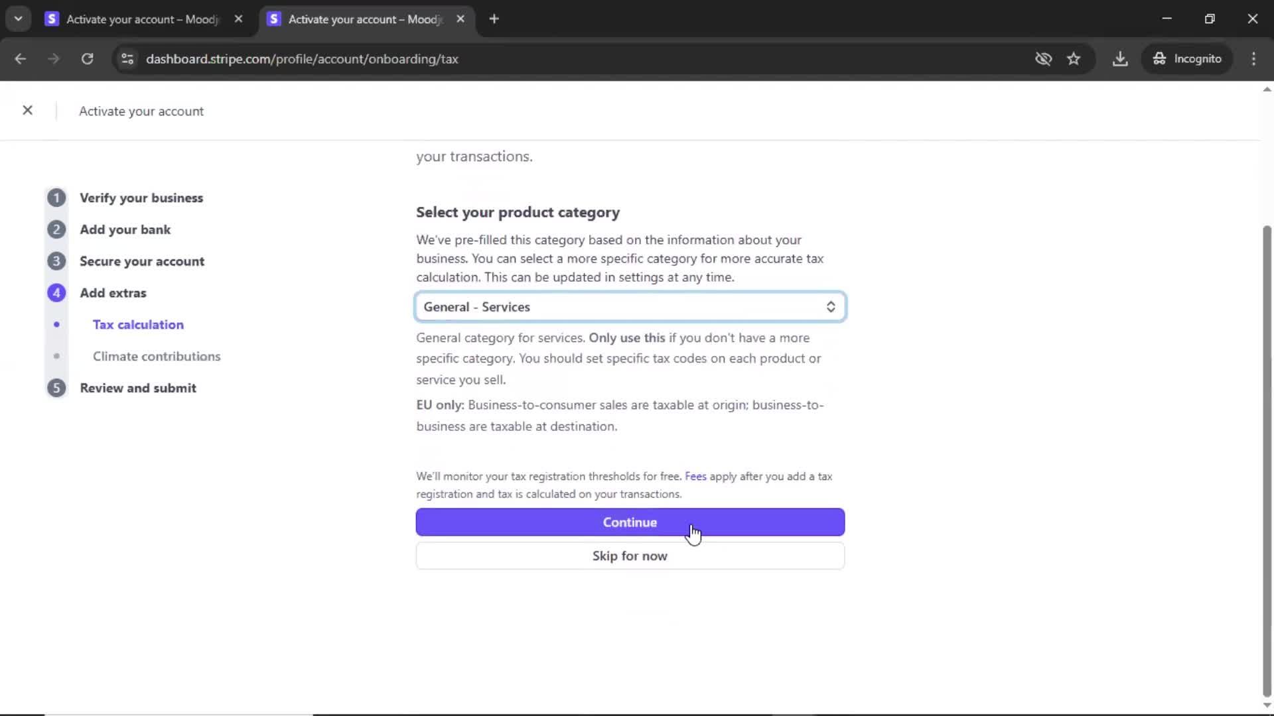Click the browser back arrow
The height and width of the screenshot is (716, 1274).
click(21, 59)
